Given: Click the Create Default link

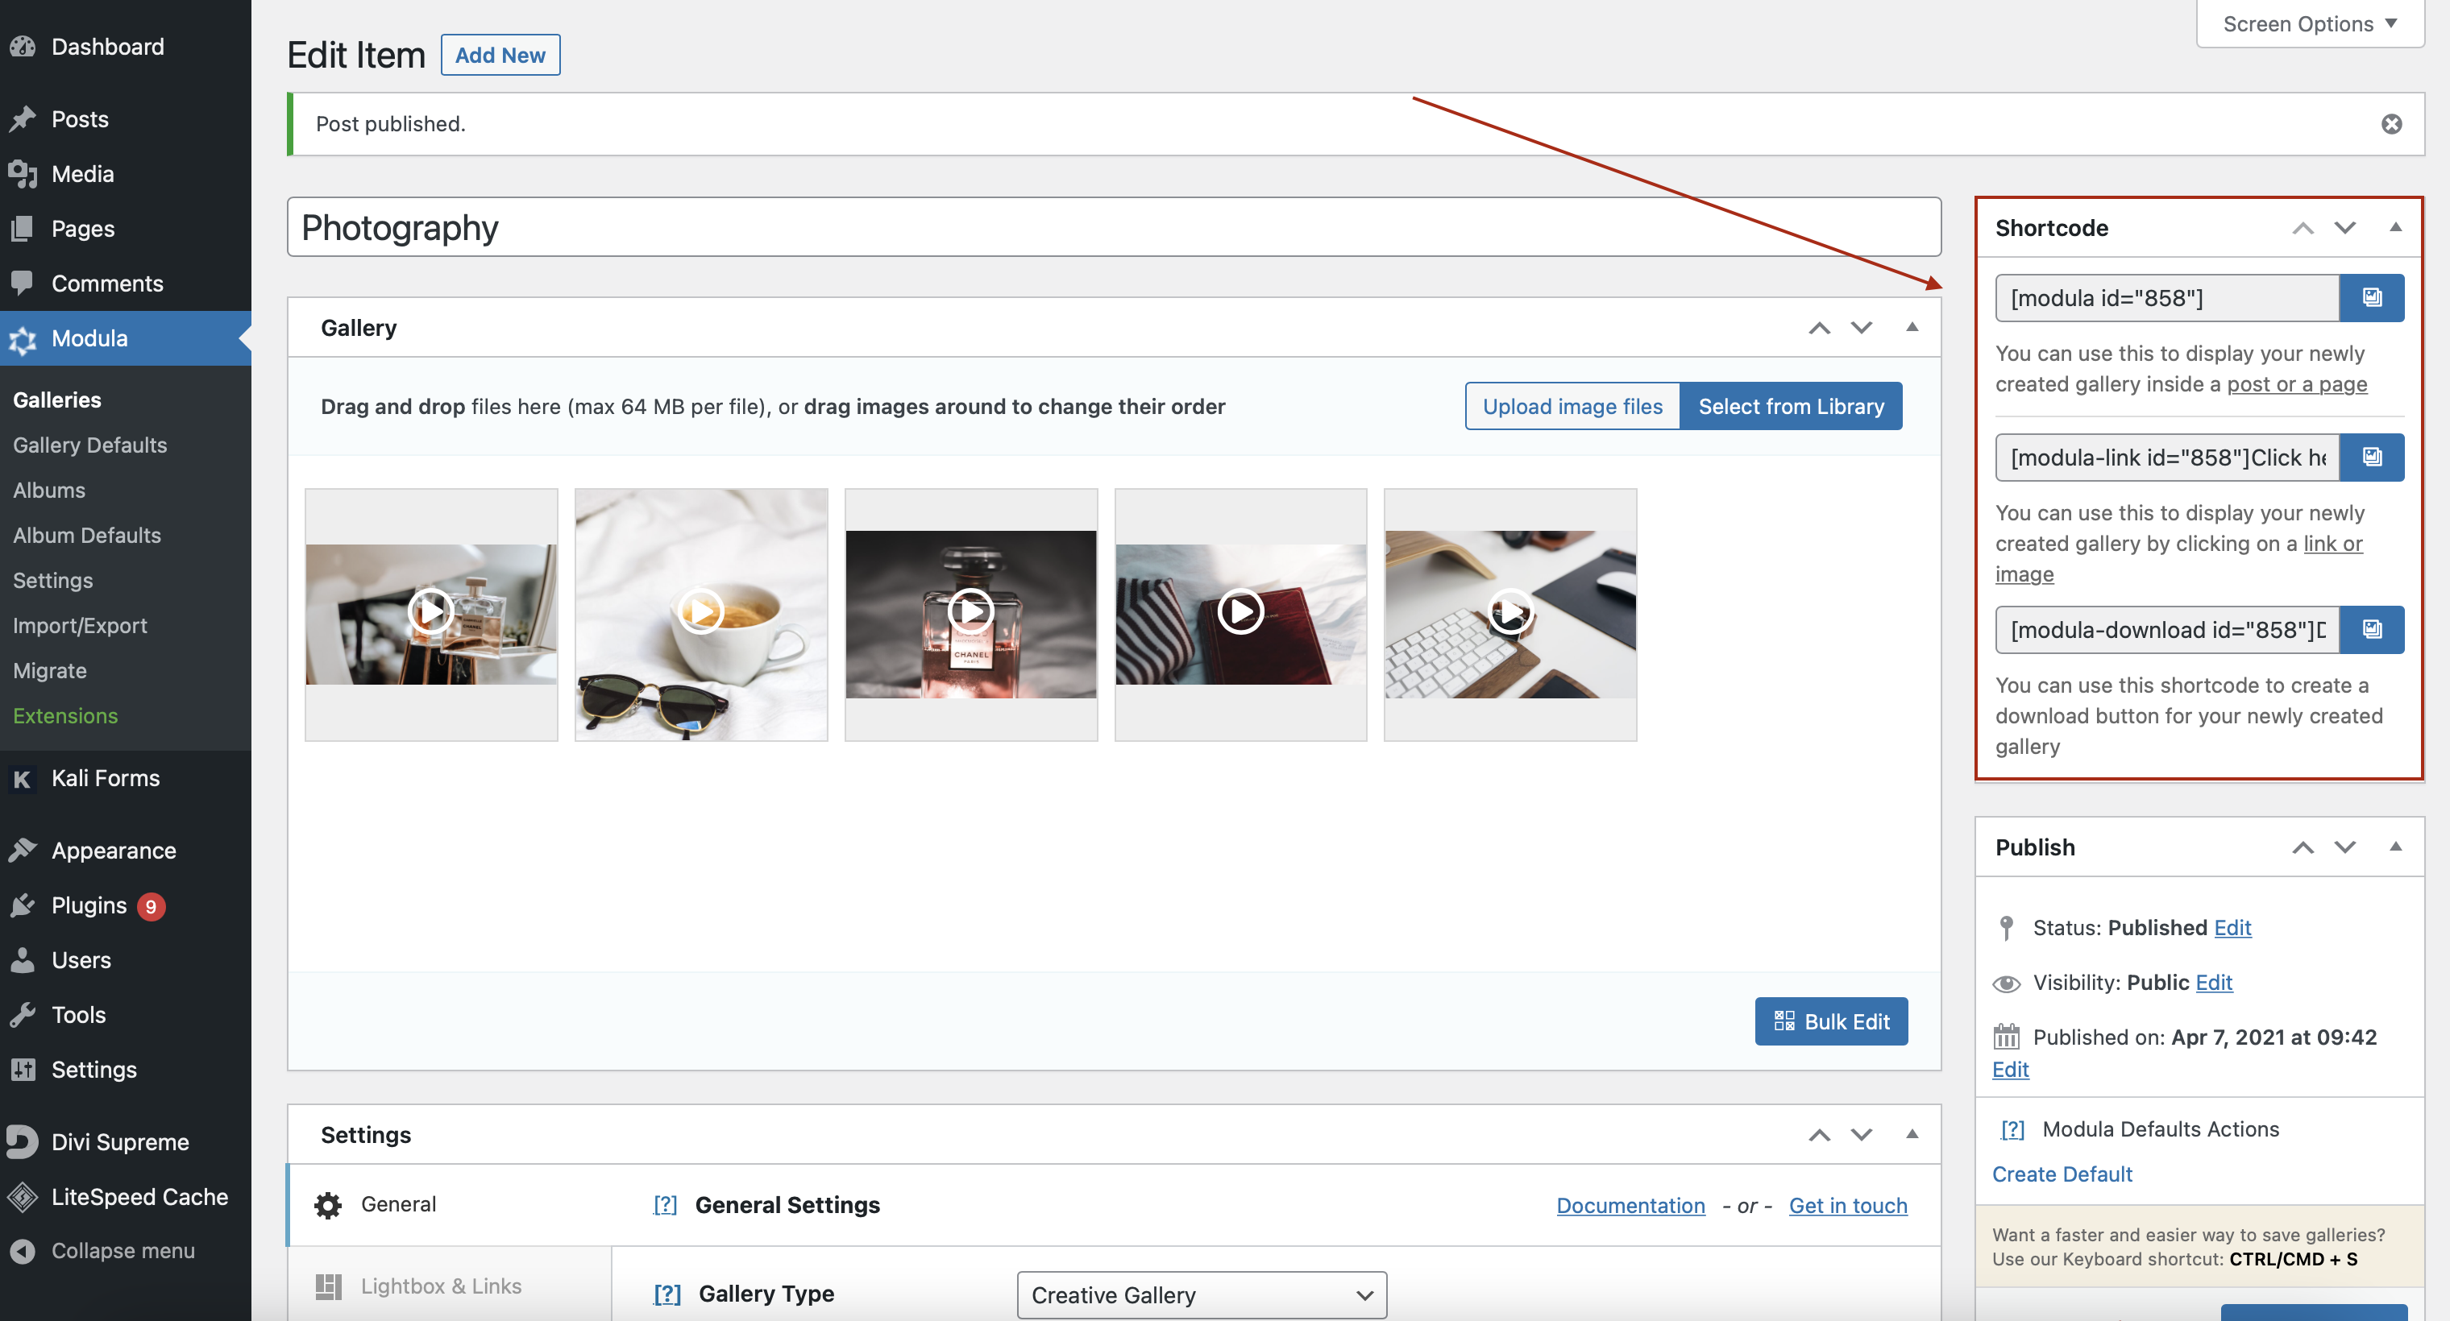Looking at the screenshot, I should (x=2062, y=1174).
